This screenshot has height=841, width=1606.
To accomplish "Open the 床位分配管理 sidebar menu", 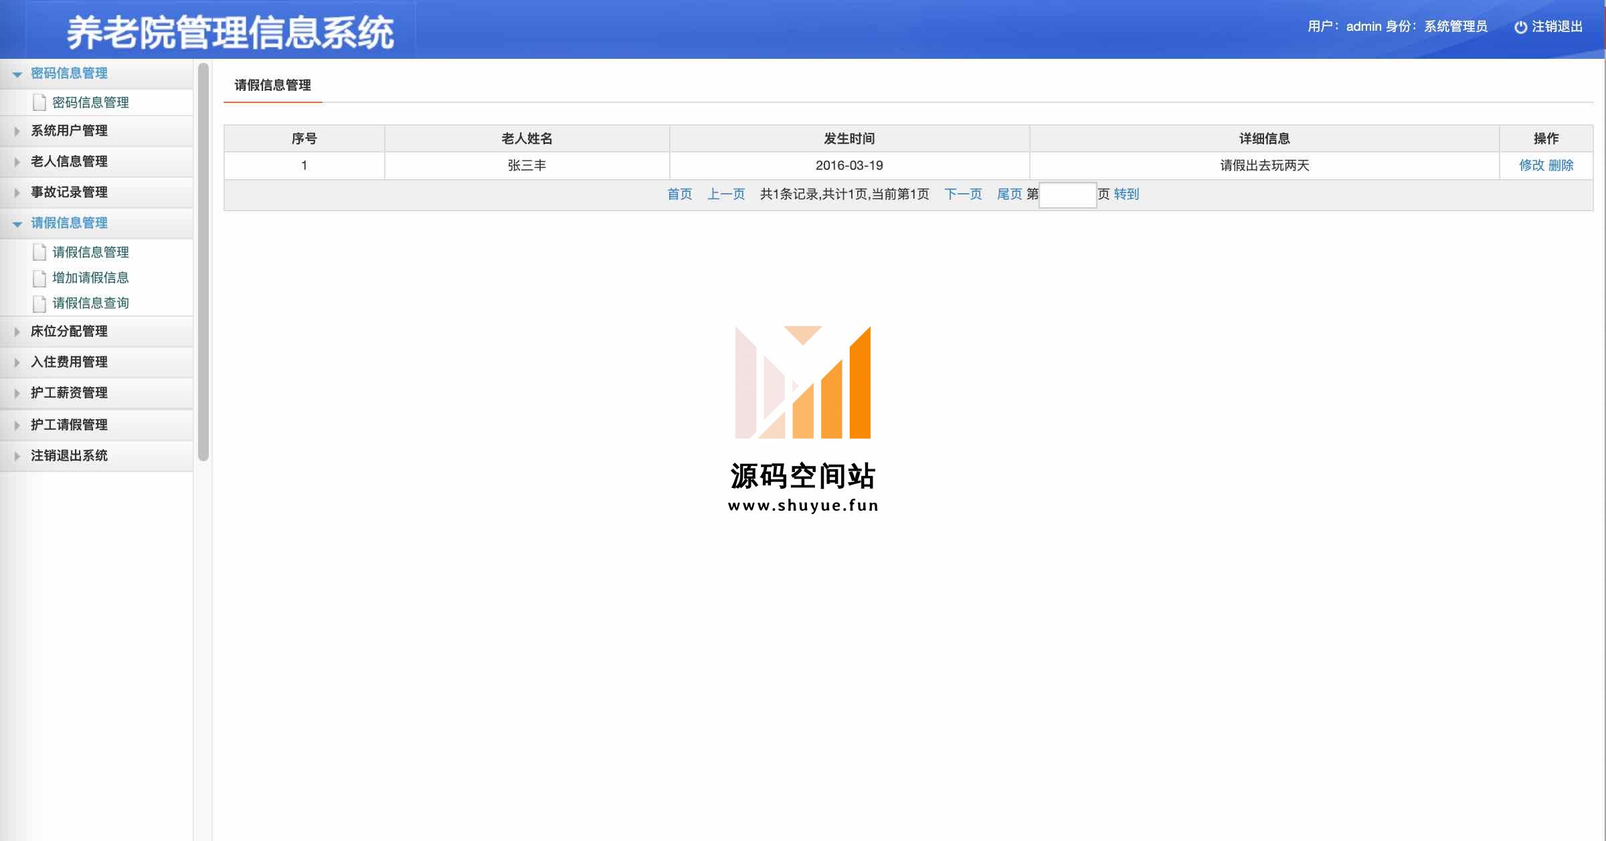I will click(96, 332).
